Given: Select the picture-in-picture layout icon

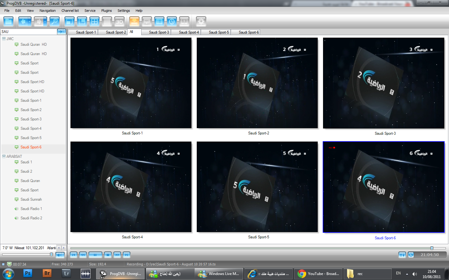Looking at the screenshot, I should pos(82,21).
